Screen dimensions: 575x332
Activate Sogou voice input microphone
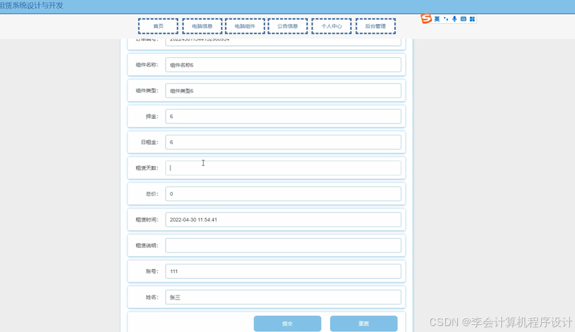pos(455,19)
